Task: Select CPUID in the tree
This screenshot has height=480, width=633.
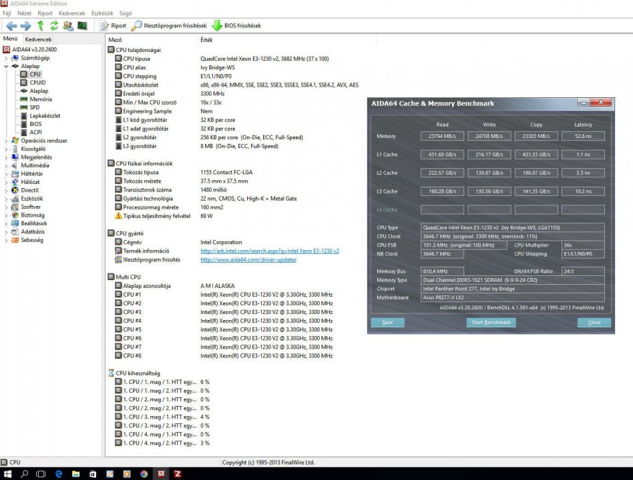Action: [x=37, y=83]
